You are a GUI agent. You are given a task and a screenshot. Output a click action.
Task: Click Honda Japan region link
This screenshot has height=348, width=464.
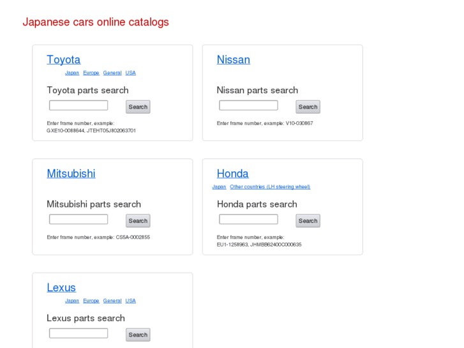pyautogui.click(x=219, y=187)
